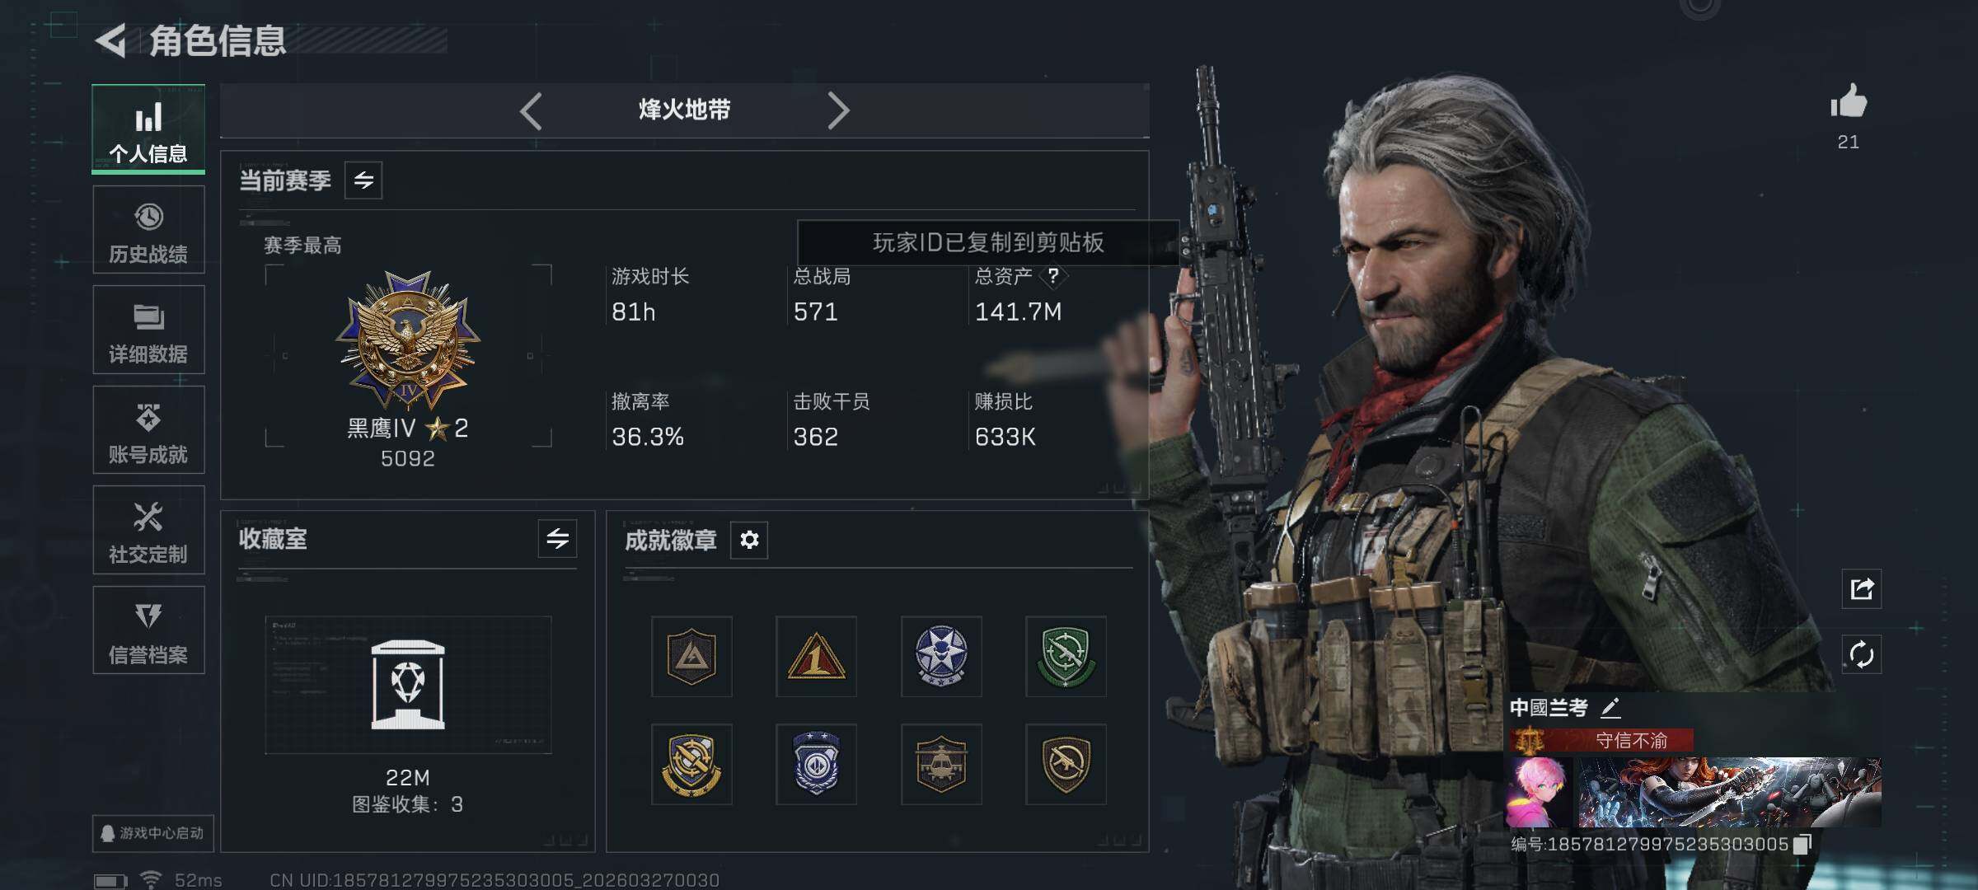
Task: Open the 历史战绩 tab
Action: tap(148, 230)
